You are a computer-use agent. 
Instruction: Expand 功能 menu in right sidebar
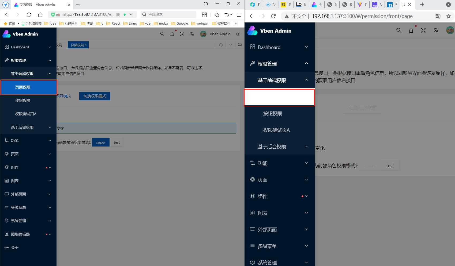click(280, 163)
